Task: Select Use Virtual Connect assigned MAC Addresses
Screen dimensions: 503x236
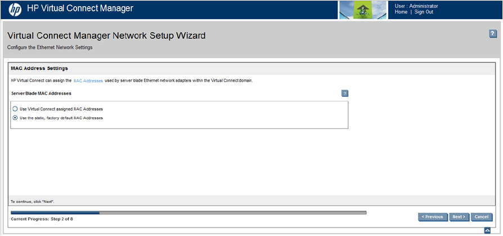Action: pos(15,109)
